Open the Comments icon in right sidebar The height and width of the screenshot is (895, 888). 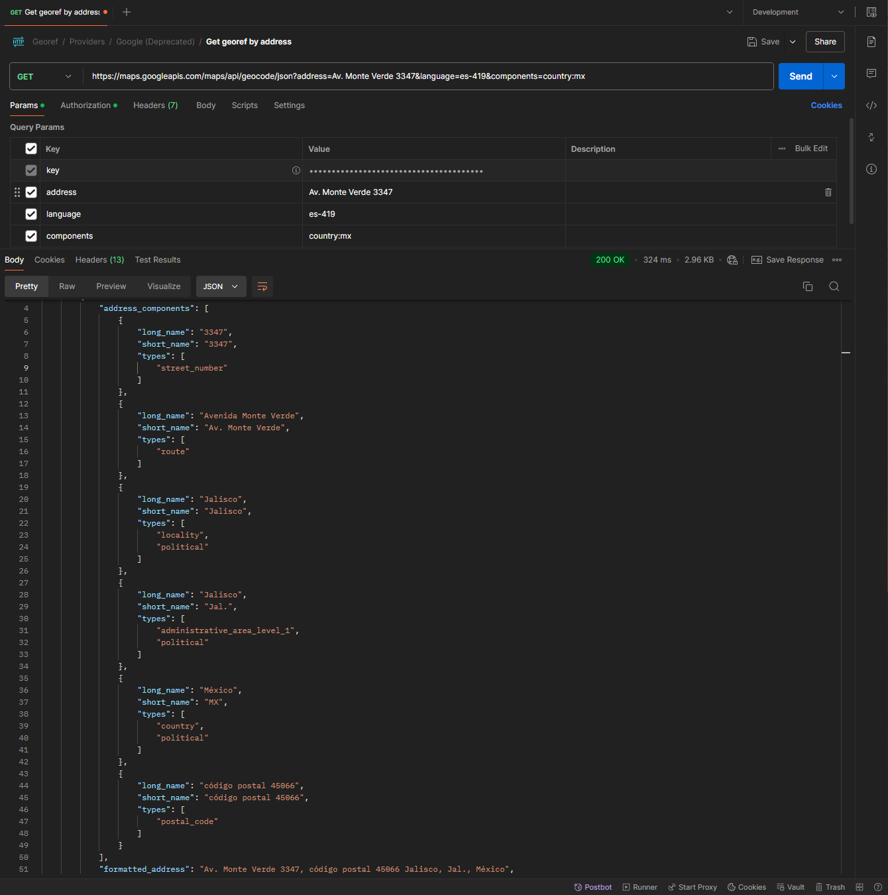coord(871,74)
